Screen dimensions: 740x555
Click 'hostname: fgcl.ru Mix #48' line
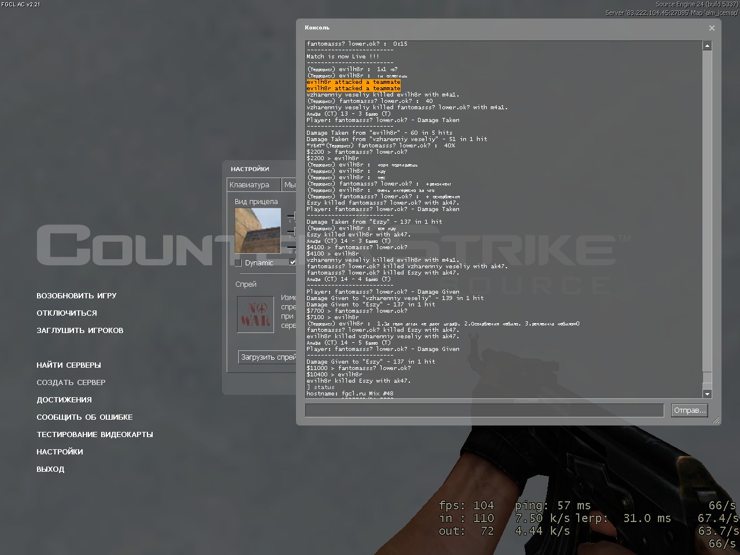[350, 394]
